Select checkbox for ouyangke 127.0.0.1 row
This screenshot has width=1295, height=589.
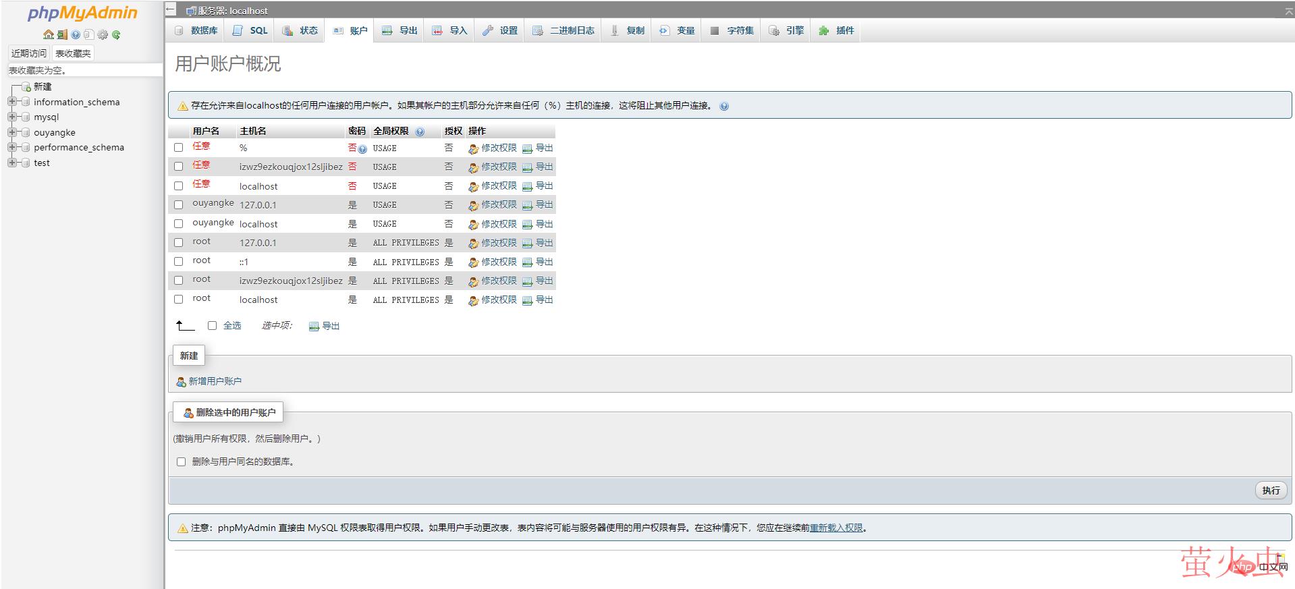[179, 204]
